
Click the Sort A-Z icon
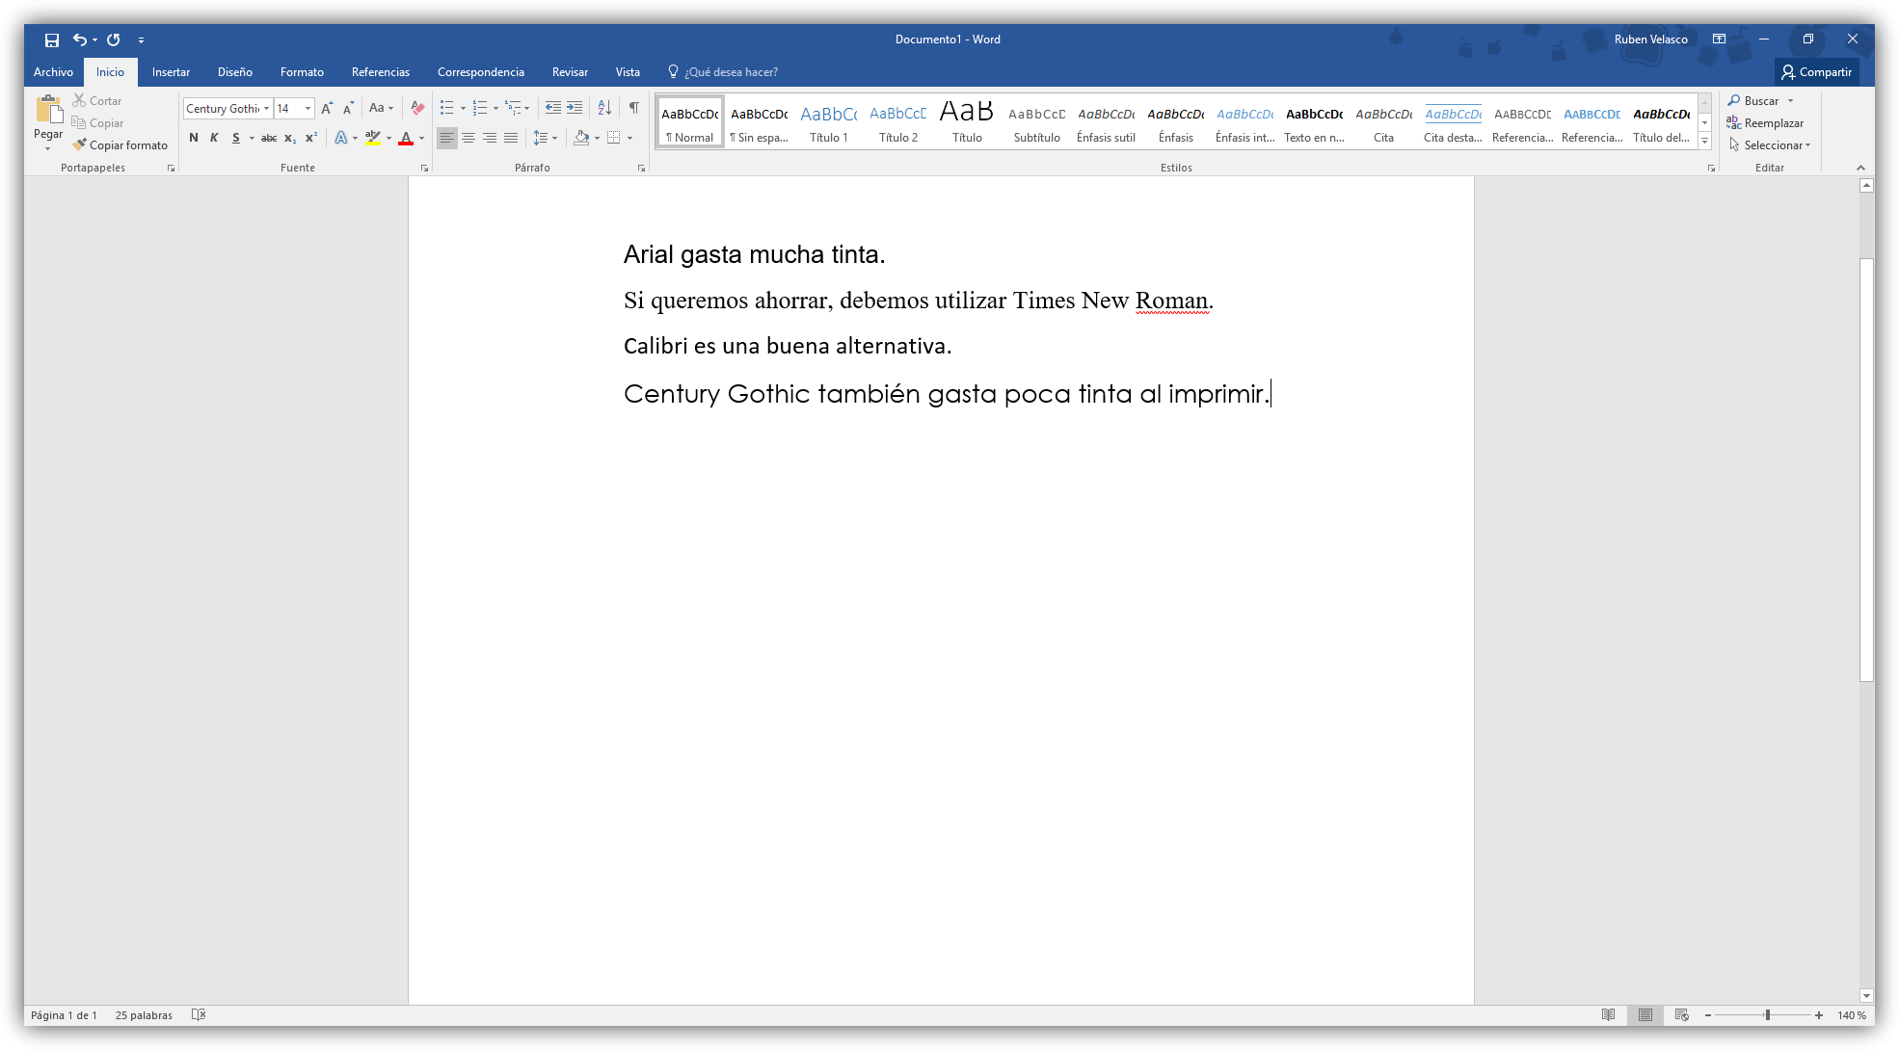(x=604, y=108)
